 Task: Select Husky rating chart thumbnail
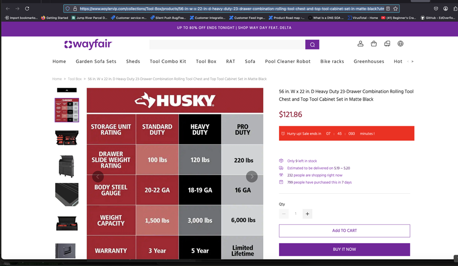click(67, 110)
